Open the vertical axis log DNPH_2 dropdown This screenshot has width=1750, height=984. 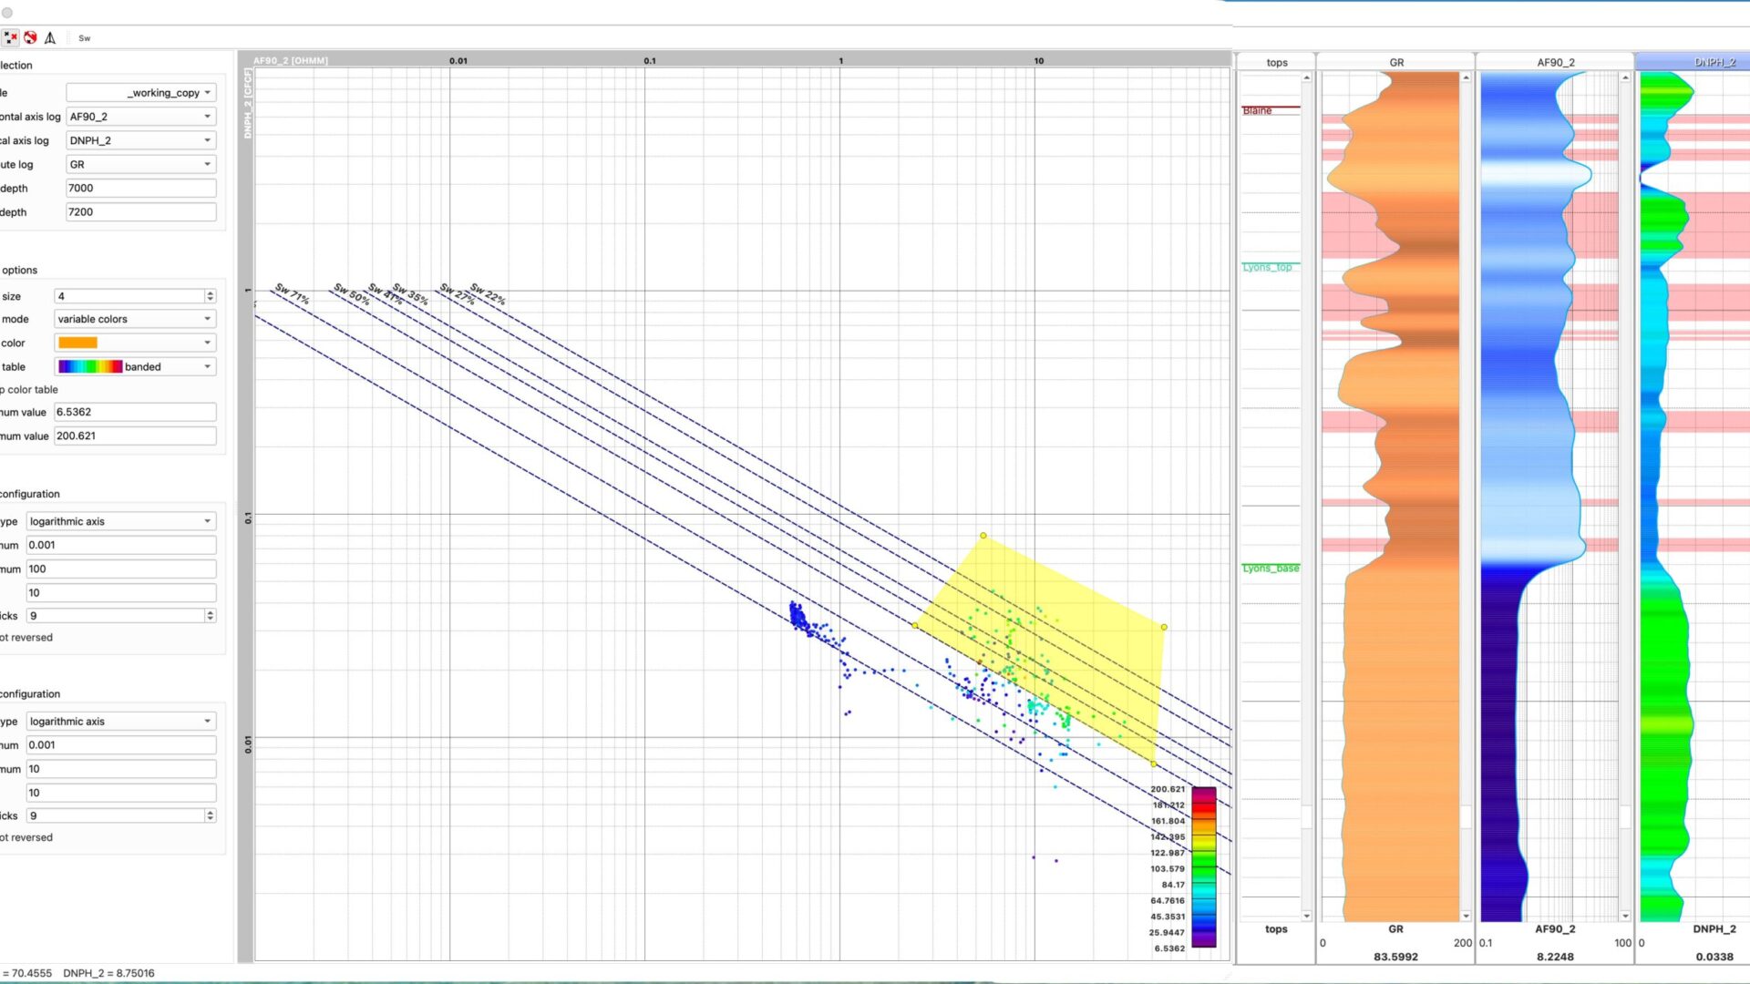(140, 140)
